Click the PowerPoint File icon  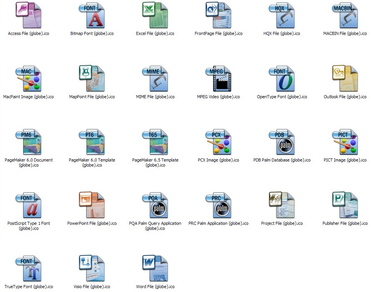pyautogui.click(x=92, y=205)
